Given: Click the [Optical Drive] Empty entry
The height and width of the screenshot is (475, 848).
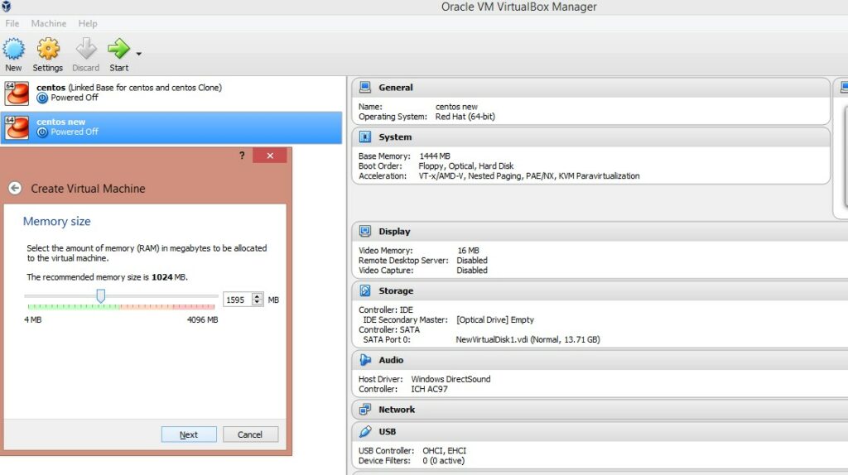Looking at the screenshot, I should [x=495, y=320].
